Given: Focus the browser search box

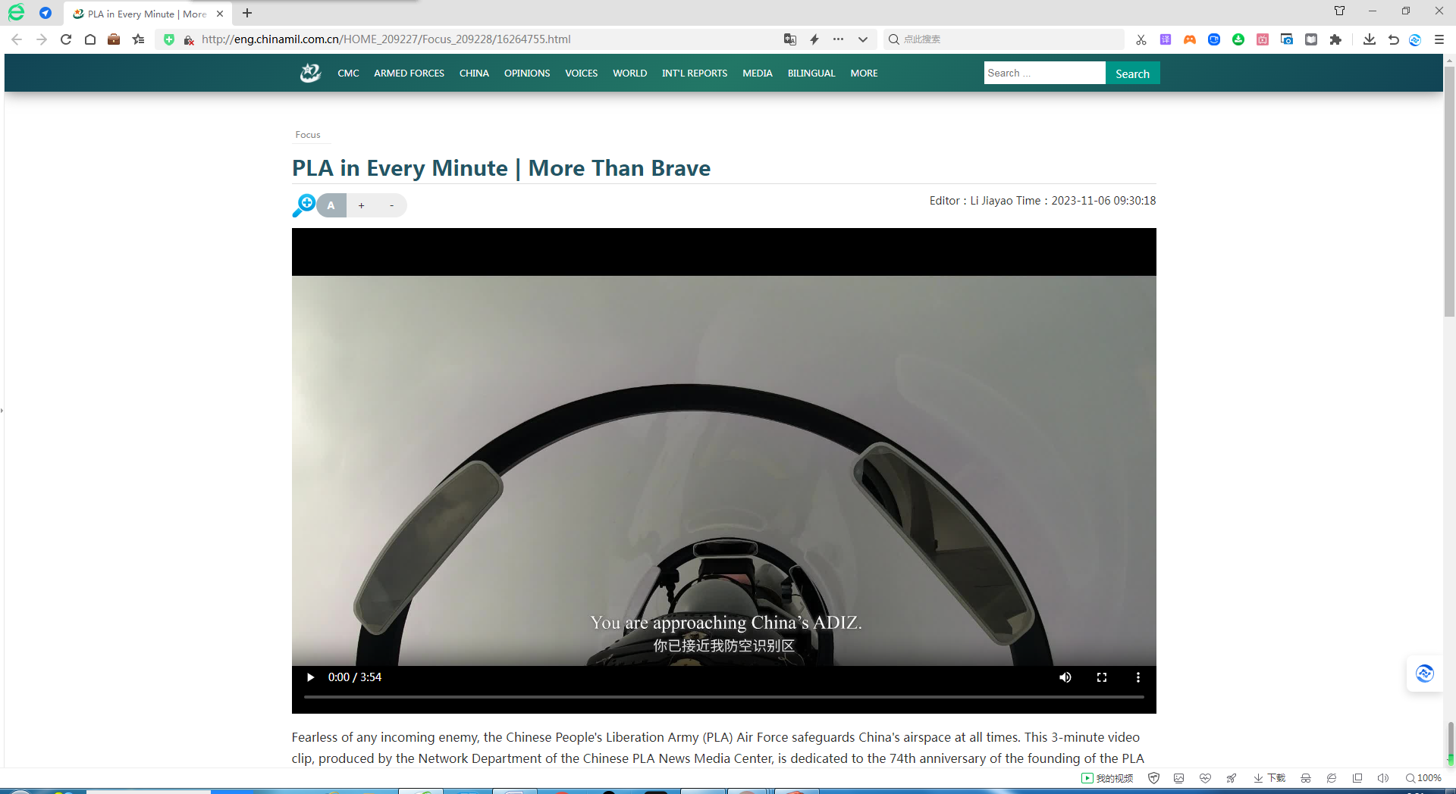Looking at the screenshot, I should [1004, 39].
